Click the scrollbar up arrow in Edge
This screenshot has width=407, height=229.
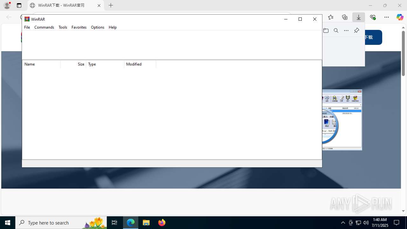click(403, 27)
